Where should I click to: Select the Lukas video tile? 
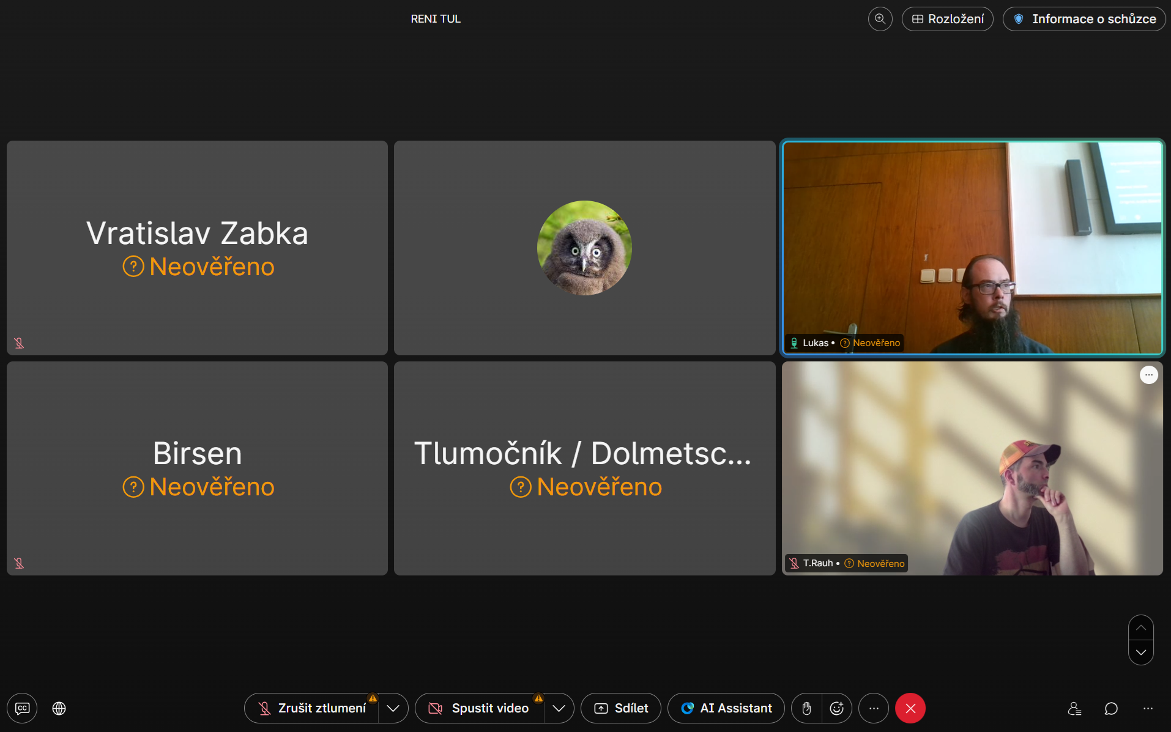coord(972,248)
